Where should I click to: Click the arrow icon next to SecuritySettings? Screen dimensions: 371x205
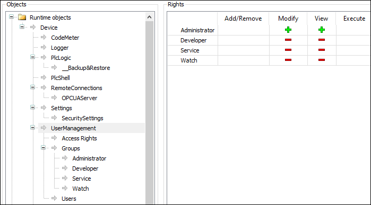coord(54,118)
